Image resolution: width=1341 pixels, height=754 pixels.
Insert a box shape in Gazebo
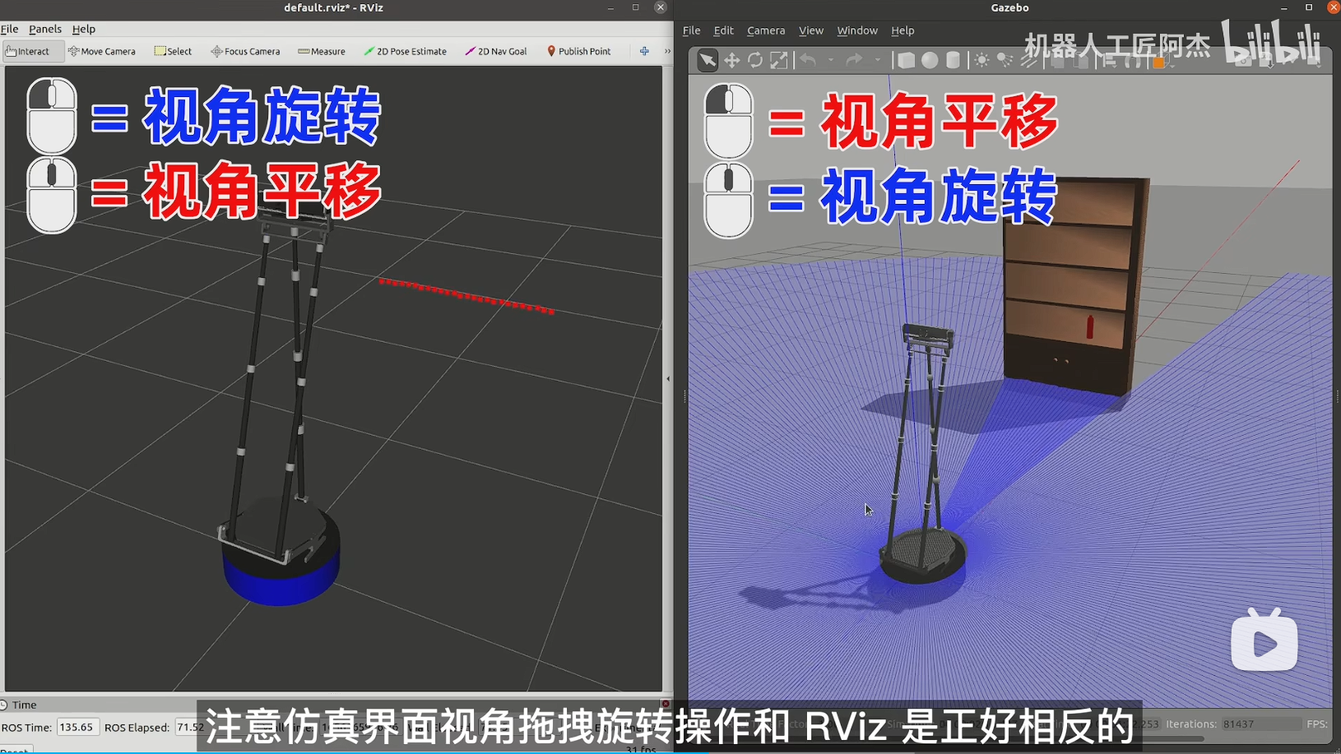[906, 60]
